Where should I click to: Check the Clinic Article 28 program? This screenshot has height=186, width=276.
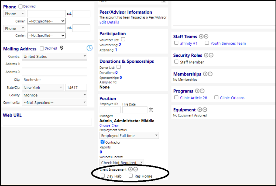coord(176,97)
